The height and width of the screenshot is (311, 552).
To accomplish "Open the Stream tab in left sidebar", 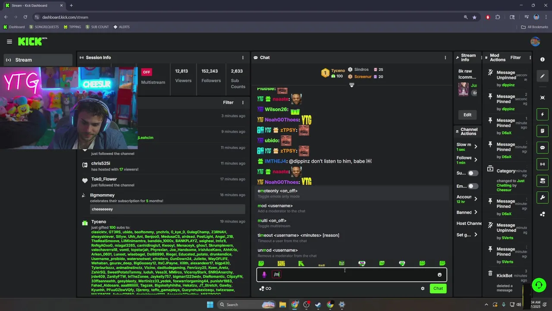I will pos(38,60).
